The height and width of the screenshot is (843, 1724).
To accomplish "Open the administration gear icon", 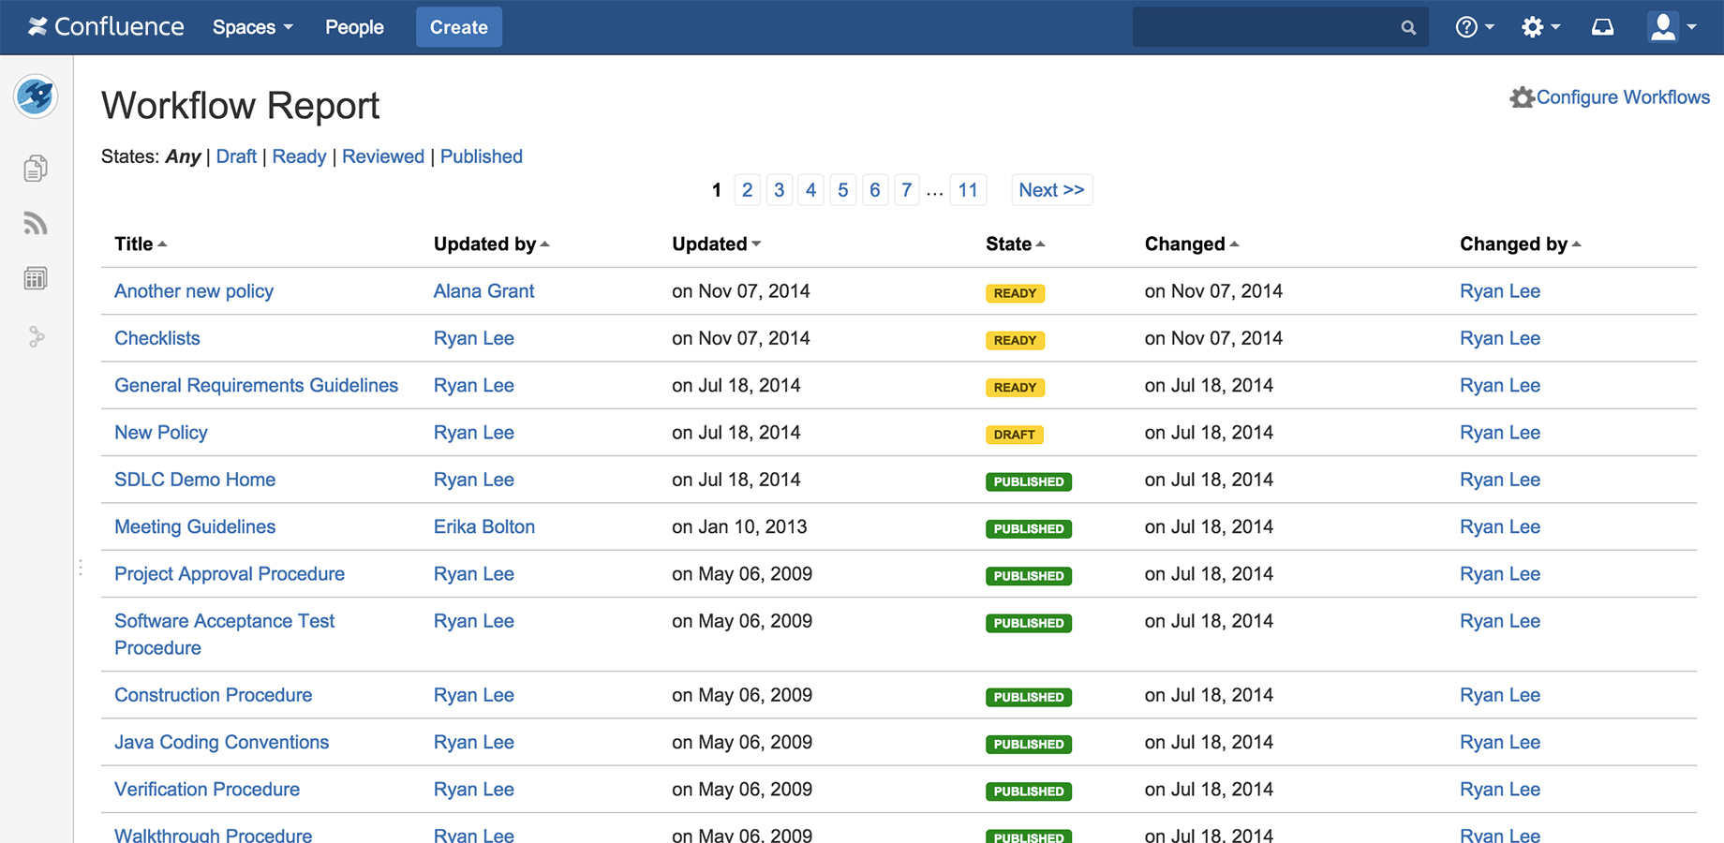I will tap(1534, 27).
